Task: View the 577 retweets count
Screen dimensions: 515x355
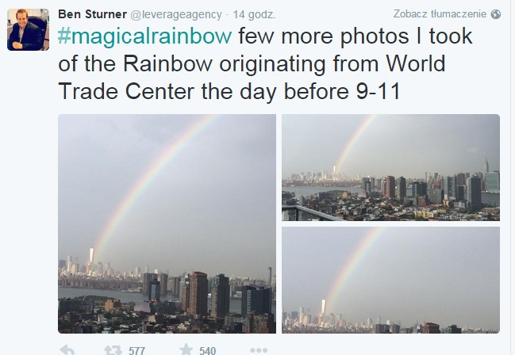Action: point(136,351)
